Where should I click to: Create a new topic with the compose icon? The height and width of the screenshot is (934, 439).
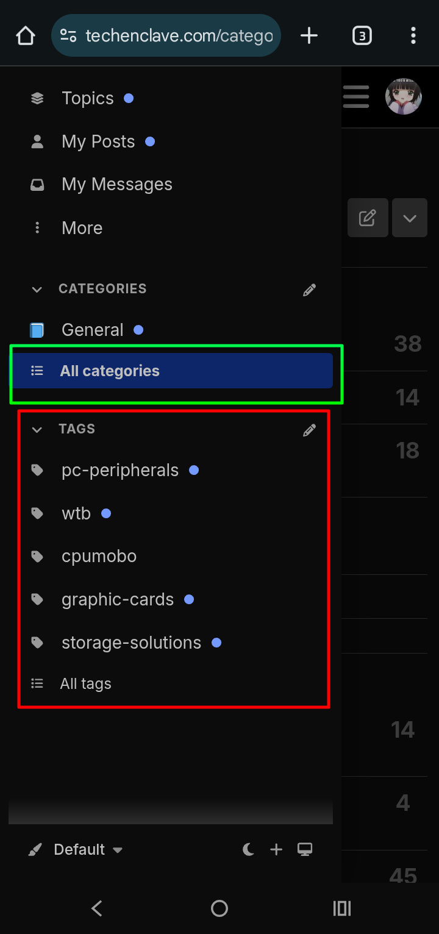(x=368, y=218)
